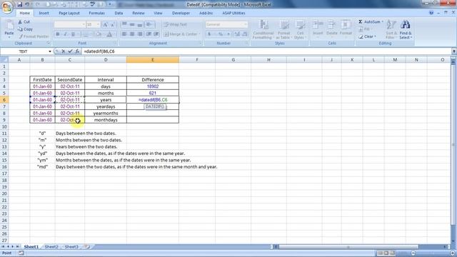Go to next sheet navigation arrow
The height and width of the screenshot is (257, 457).
coord(13,247)
